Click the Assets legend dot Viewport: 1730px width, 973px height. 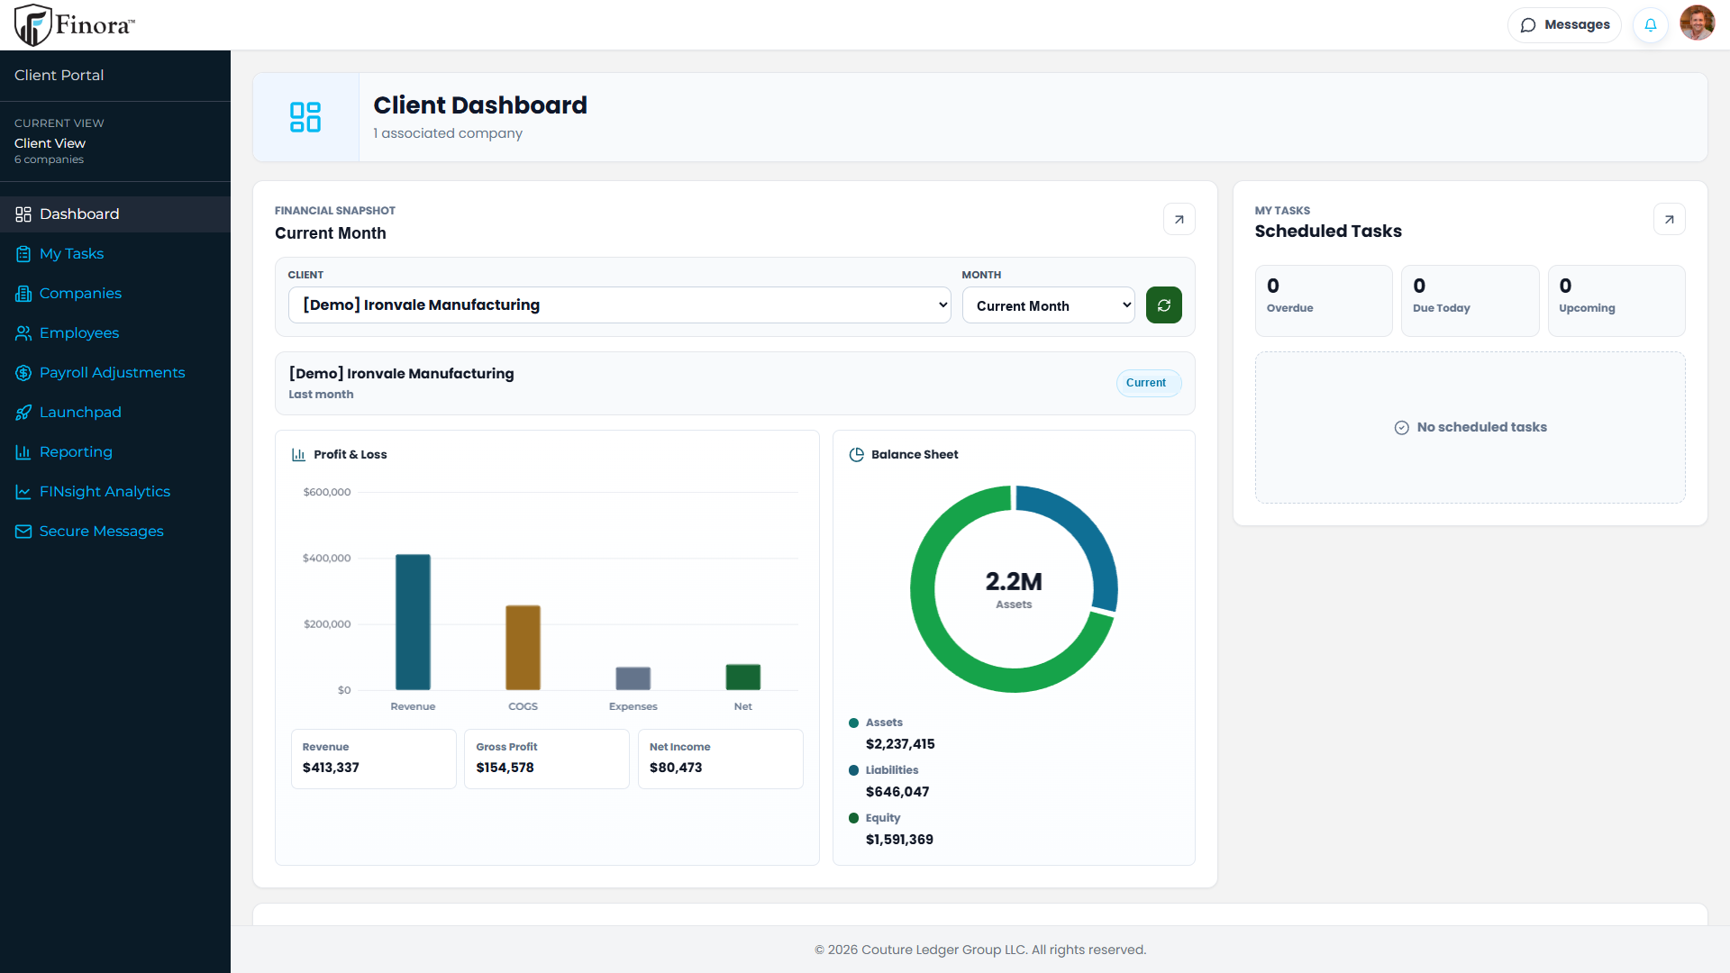click(x=853, y=723)
